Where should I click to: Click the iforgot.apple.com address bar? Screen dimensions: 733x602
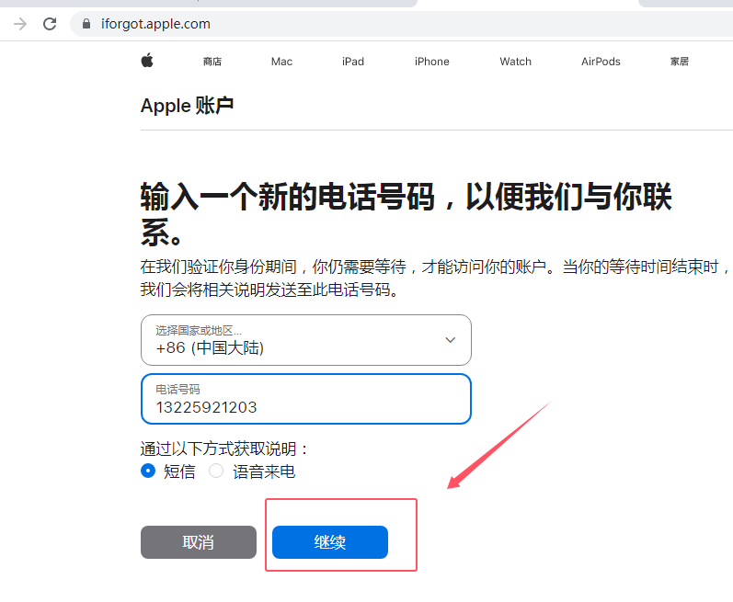(x=401, y=24)
